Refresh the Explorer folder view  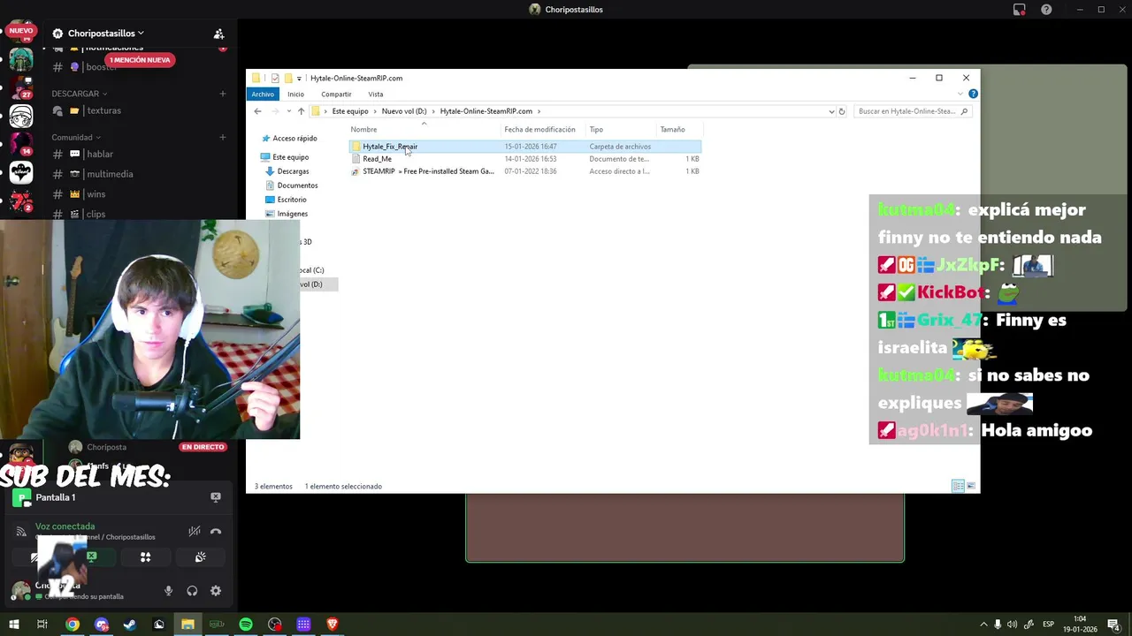coord(842,111)
